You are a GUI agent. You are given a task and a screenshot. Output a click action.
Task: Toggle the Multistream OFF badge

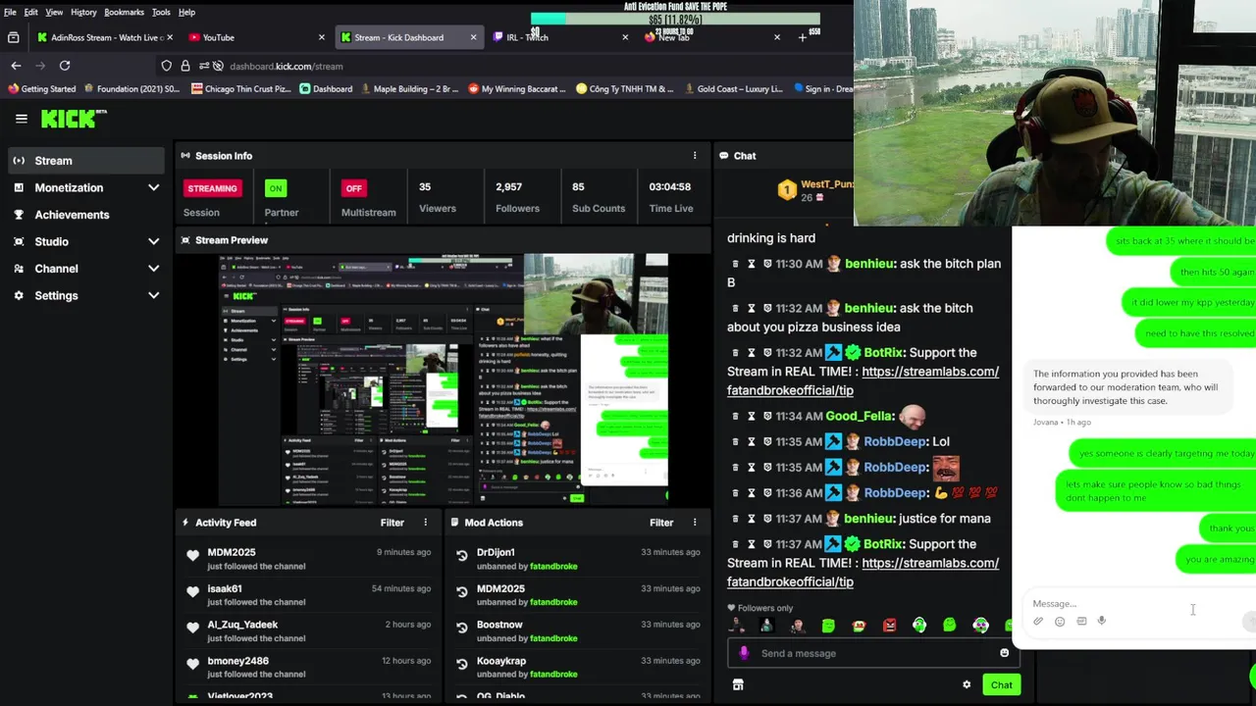[353, 188]
